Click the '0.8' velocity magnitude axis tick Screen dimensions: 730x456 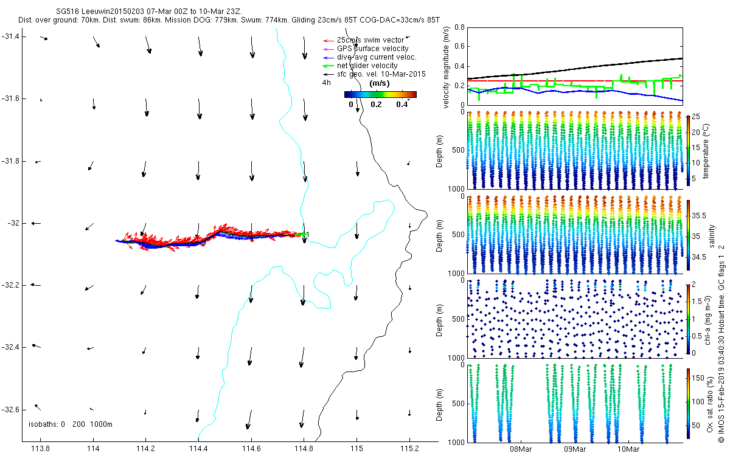coord(459,27)
